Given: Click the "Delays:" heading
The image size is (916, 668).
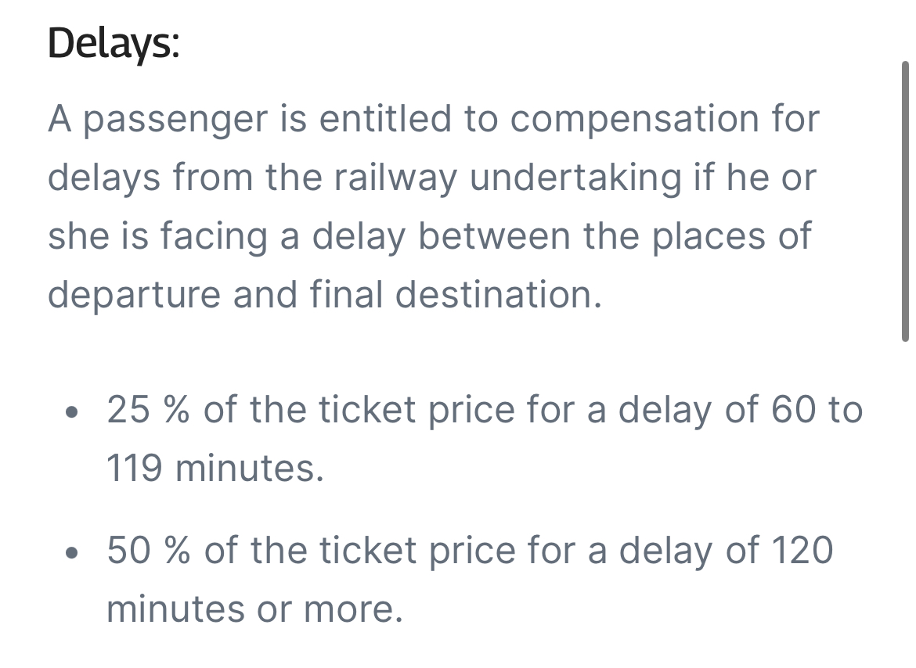Looking at the screenshot, I should tap(114, 43).
